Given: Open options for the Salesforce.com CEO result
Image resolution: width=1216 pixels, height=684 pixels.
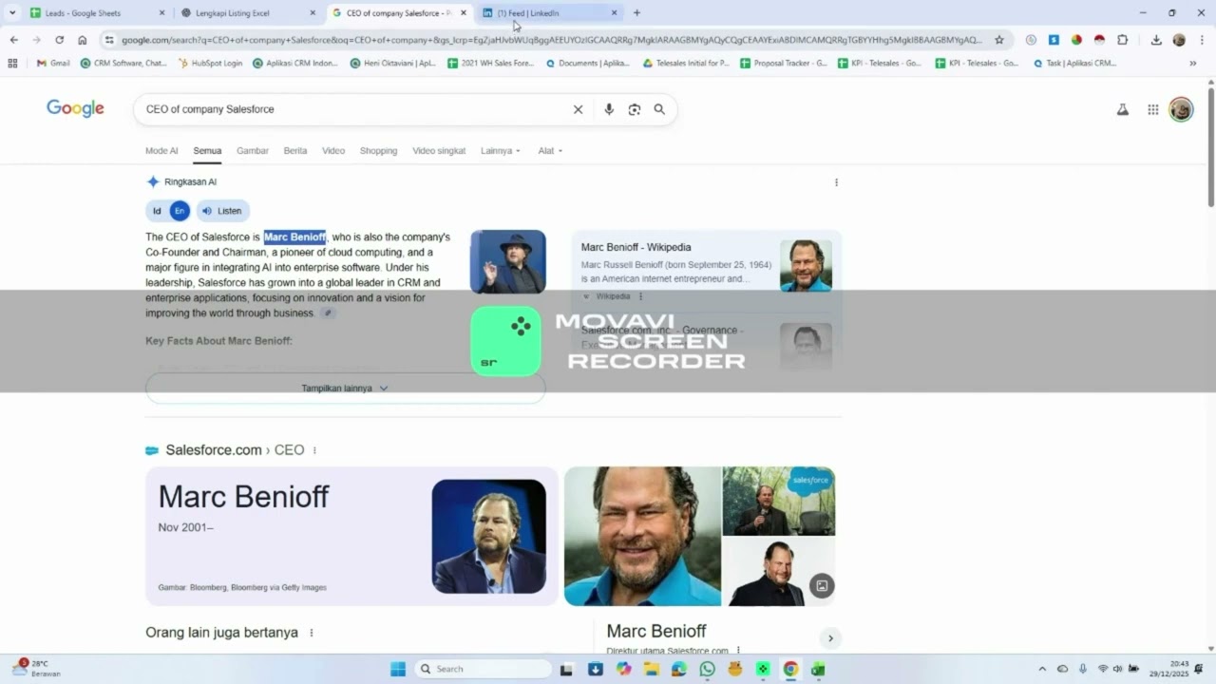Looking at the screenshot, I should pos(314,450).
